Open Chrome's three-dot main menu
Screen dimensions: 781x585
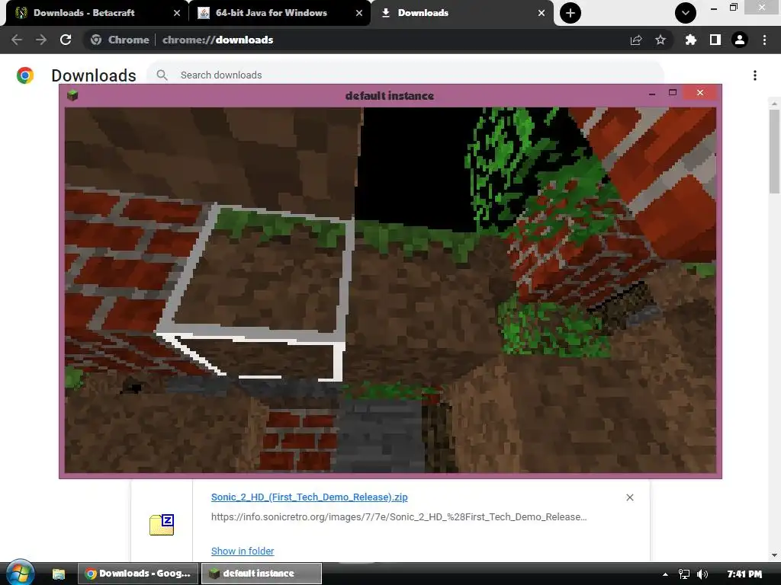pyautogui.click(x=764, y=40)
